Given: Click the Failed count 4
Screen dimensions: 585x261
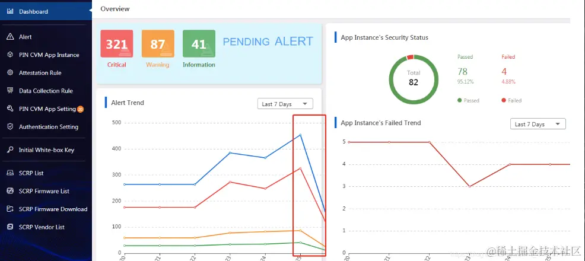Looking at the screenshot, I should tap(504, 71).
